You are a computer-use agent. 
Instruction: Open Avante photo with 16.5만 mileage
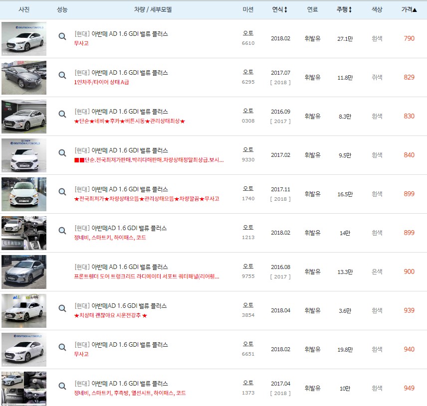point(24,194)
